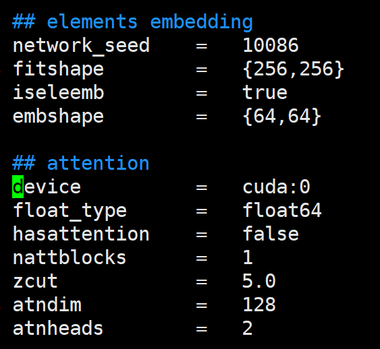Click the atnheads parameter name

pos(58,328)
